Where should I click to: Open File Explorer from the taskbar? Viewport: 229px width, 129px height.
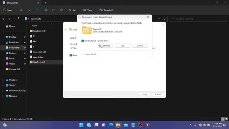pos(118,125)
